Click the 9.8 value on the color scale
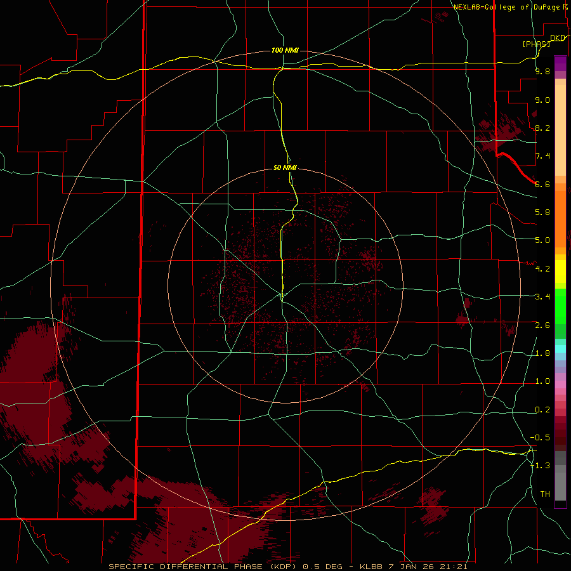571x571 pixels. tap(542, 71)
